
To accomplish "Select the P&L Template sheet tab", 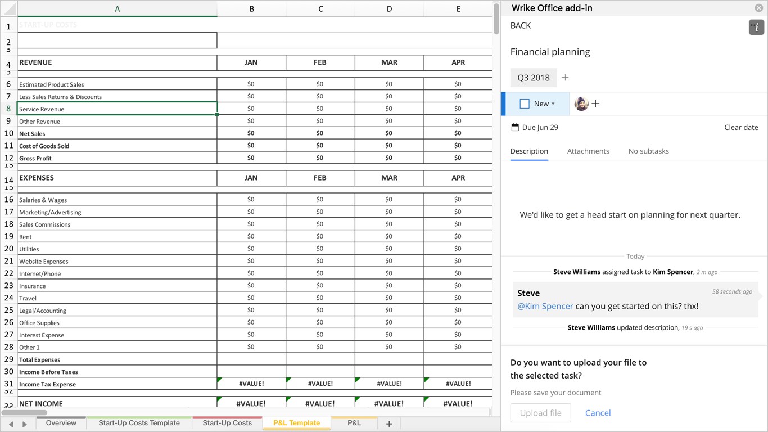I will click(296, 423).
